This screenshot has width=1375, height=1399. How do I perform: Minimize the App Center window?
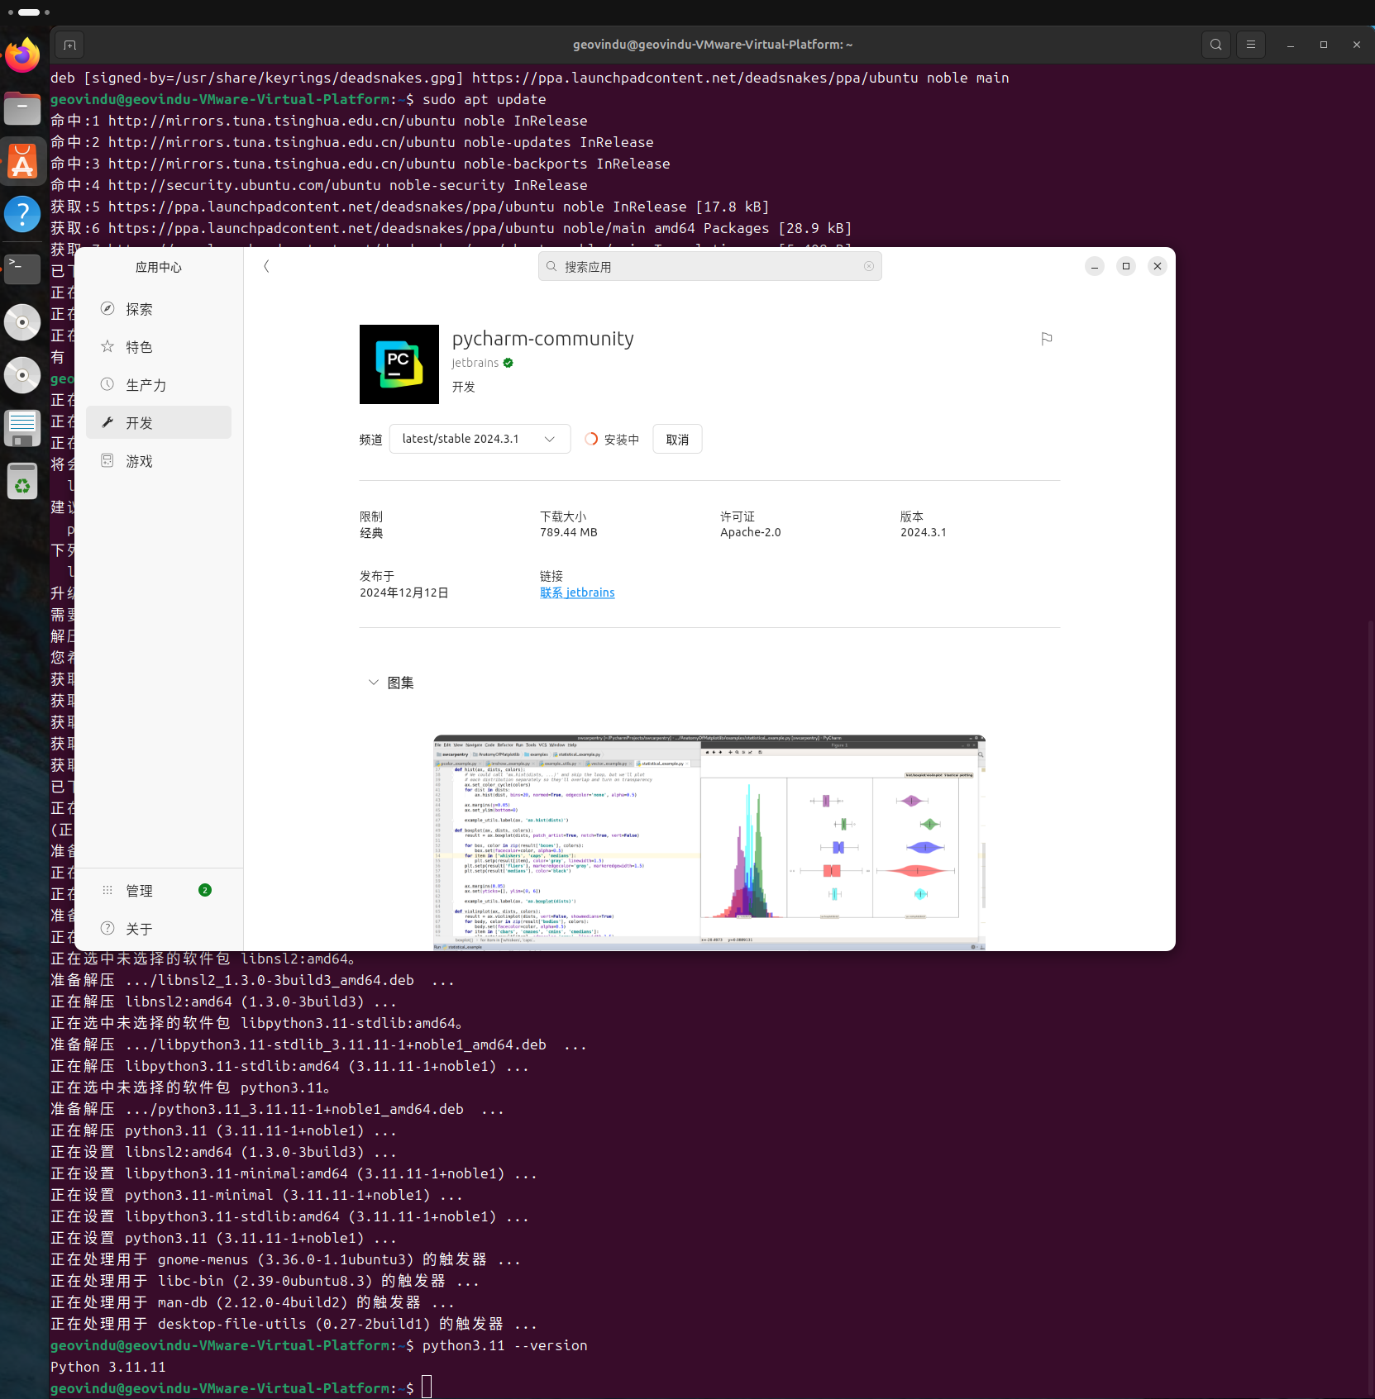(1095, 266)
